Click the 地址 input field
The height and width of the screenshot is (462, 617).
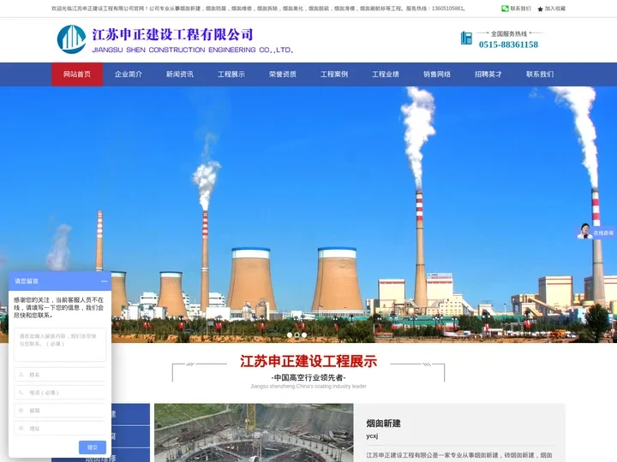pyautogui.click(x=60, y=428)
